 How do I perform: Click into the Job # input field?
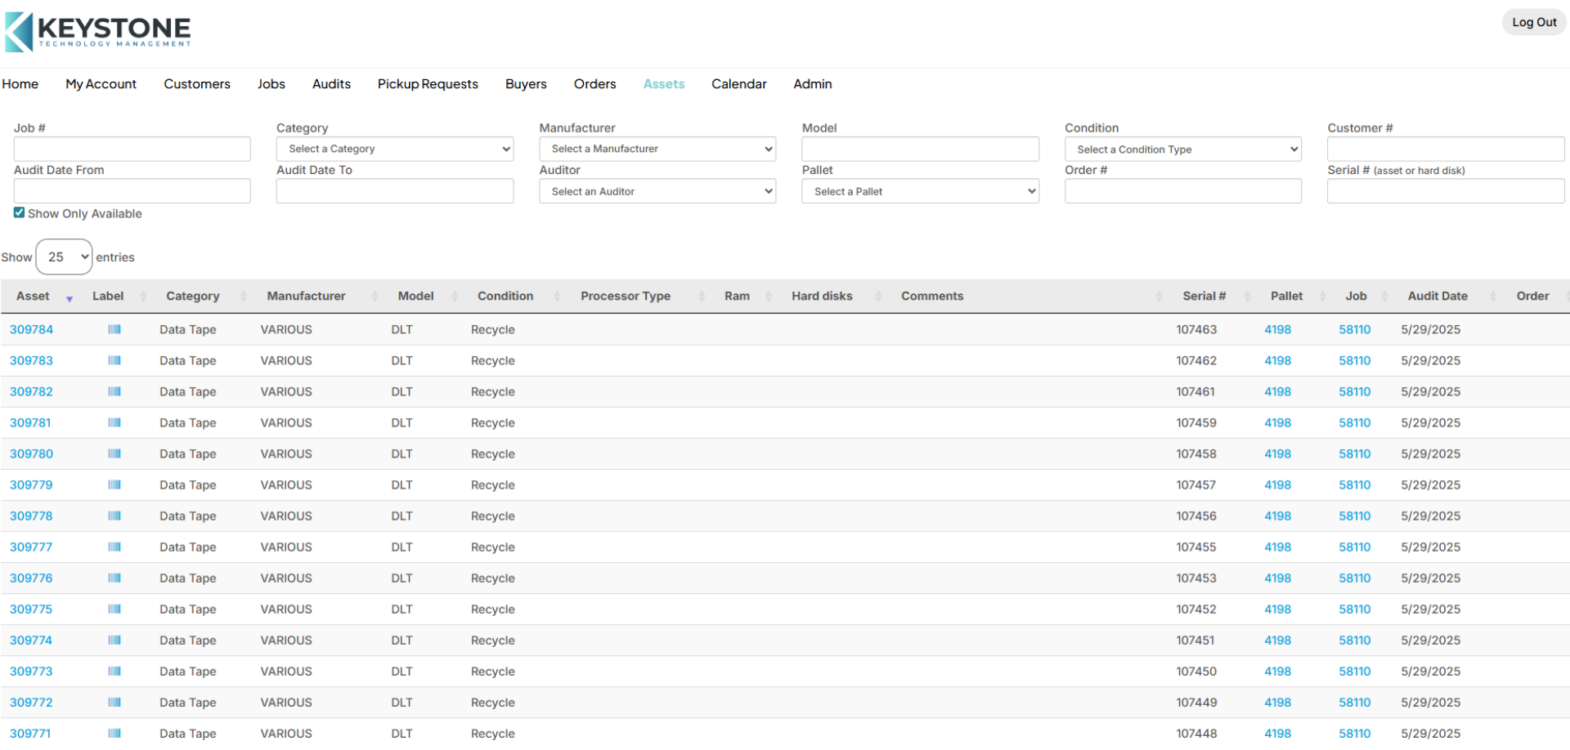pyautogui.click(x=132, y=149)
